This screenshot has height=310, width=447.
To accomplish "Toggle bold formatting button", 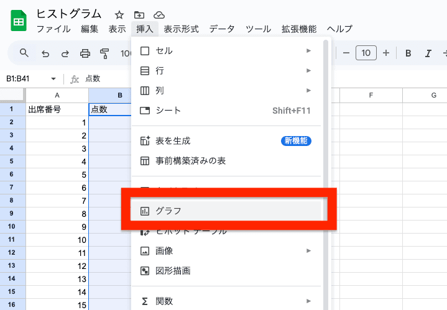I will [x=408, y=53].
